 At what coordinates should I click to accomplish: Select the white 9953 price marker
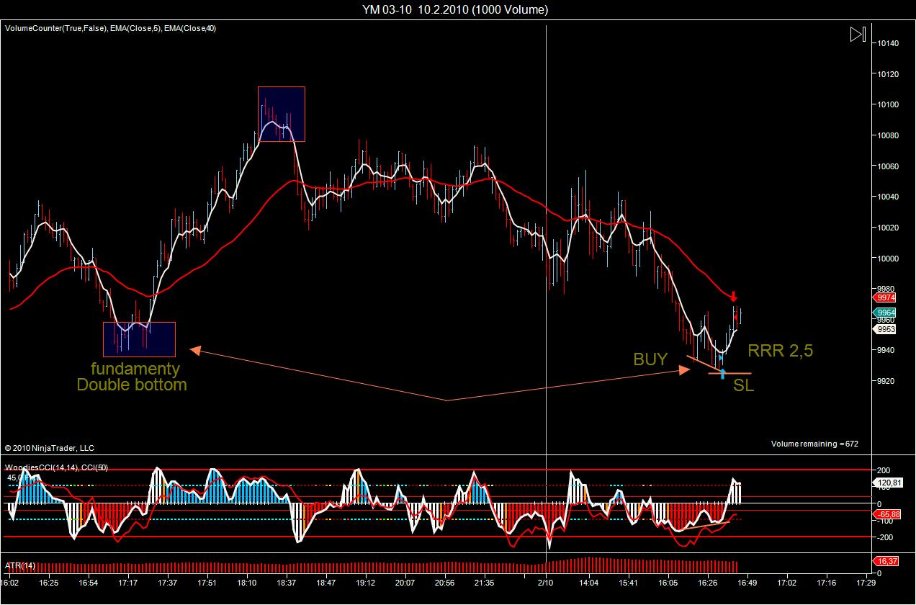(886, 329)
